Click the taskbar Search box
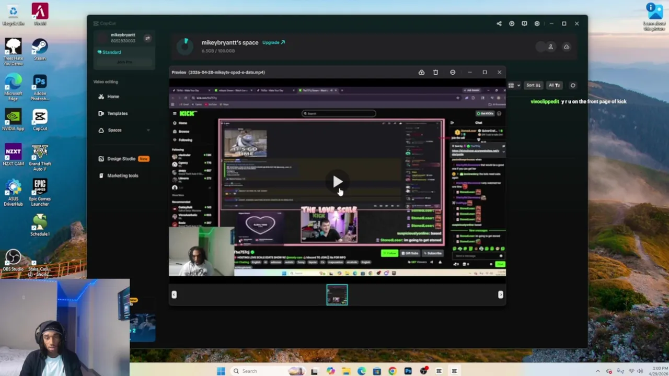The image size is (669, 376). 268,371
